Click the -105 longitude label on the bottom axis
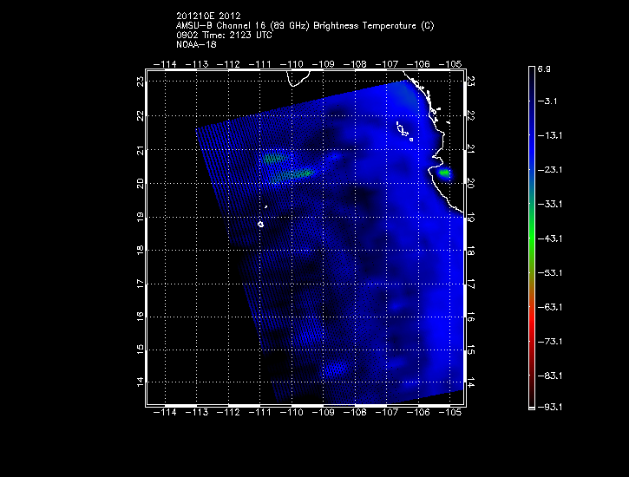The image size is (629, 477). [451, 413]
